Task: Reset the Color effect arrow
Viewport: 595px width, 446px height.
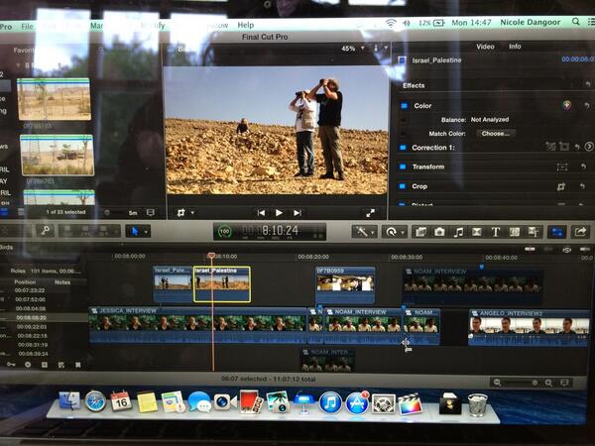Action: pyautogui.click(x=587, y=105)
